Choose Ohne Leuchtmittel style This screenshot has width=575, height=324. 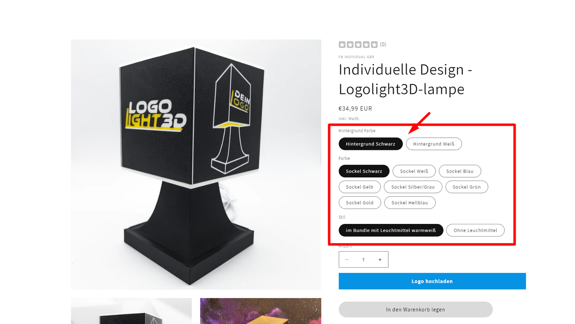(475, 230)
